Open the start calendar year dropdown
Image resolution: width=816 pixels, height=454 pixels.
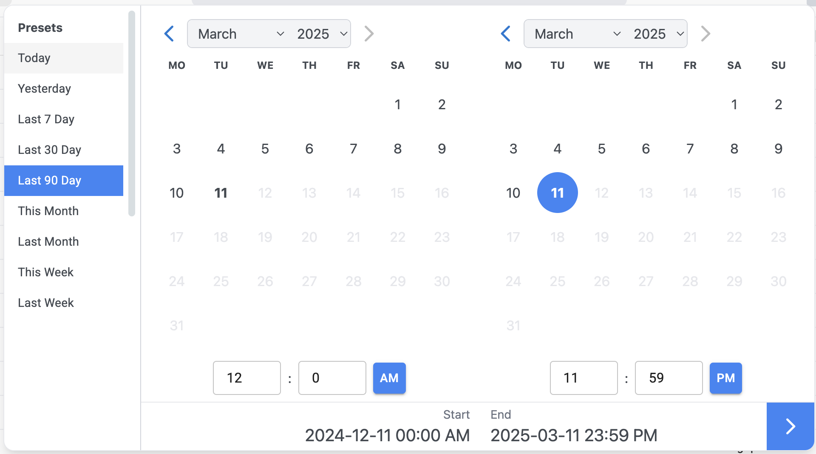coord(322,34)
